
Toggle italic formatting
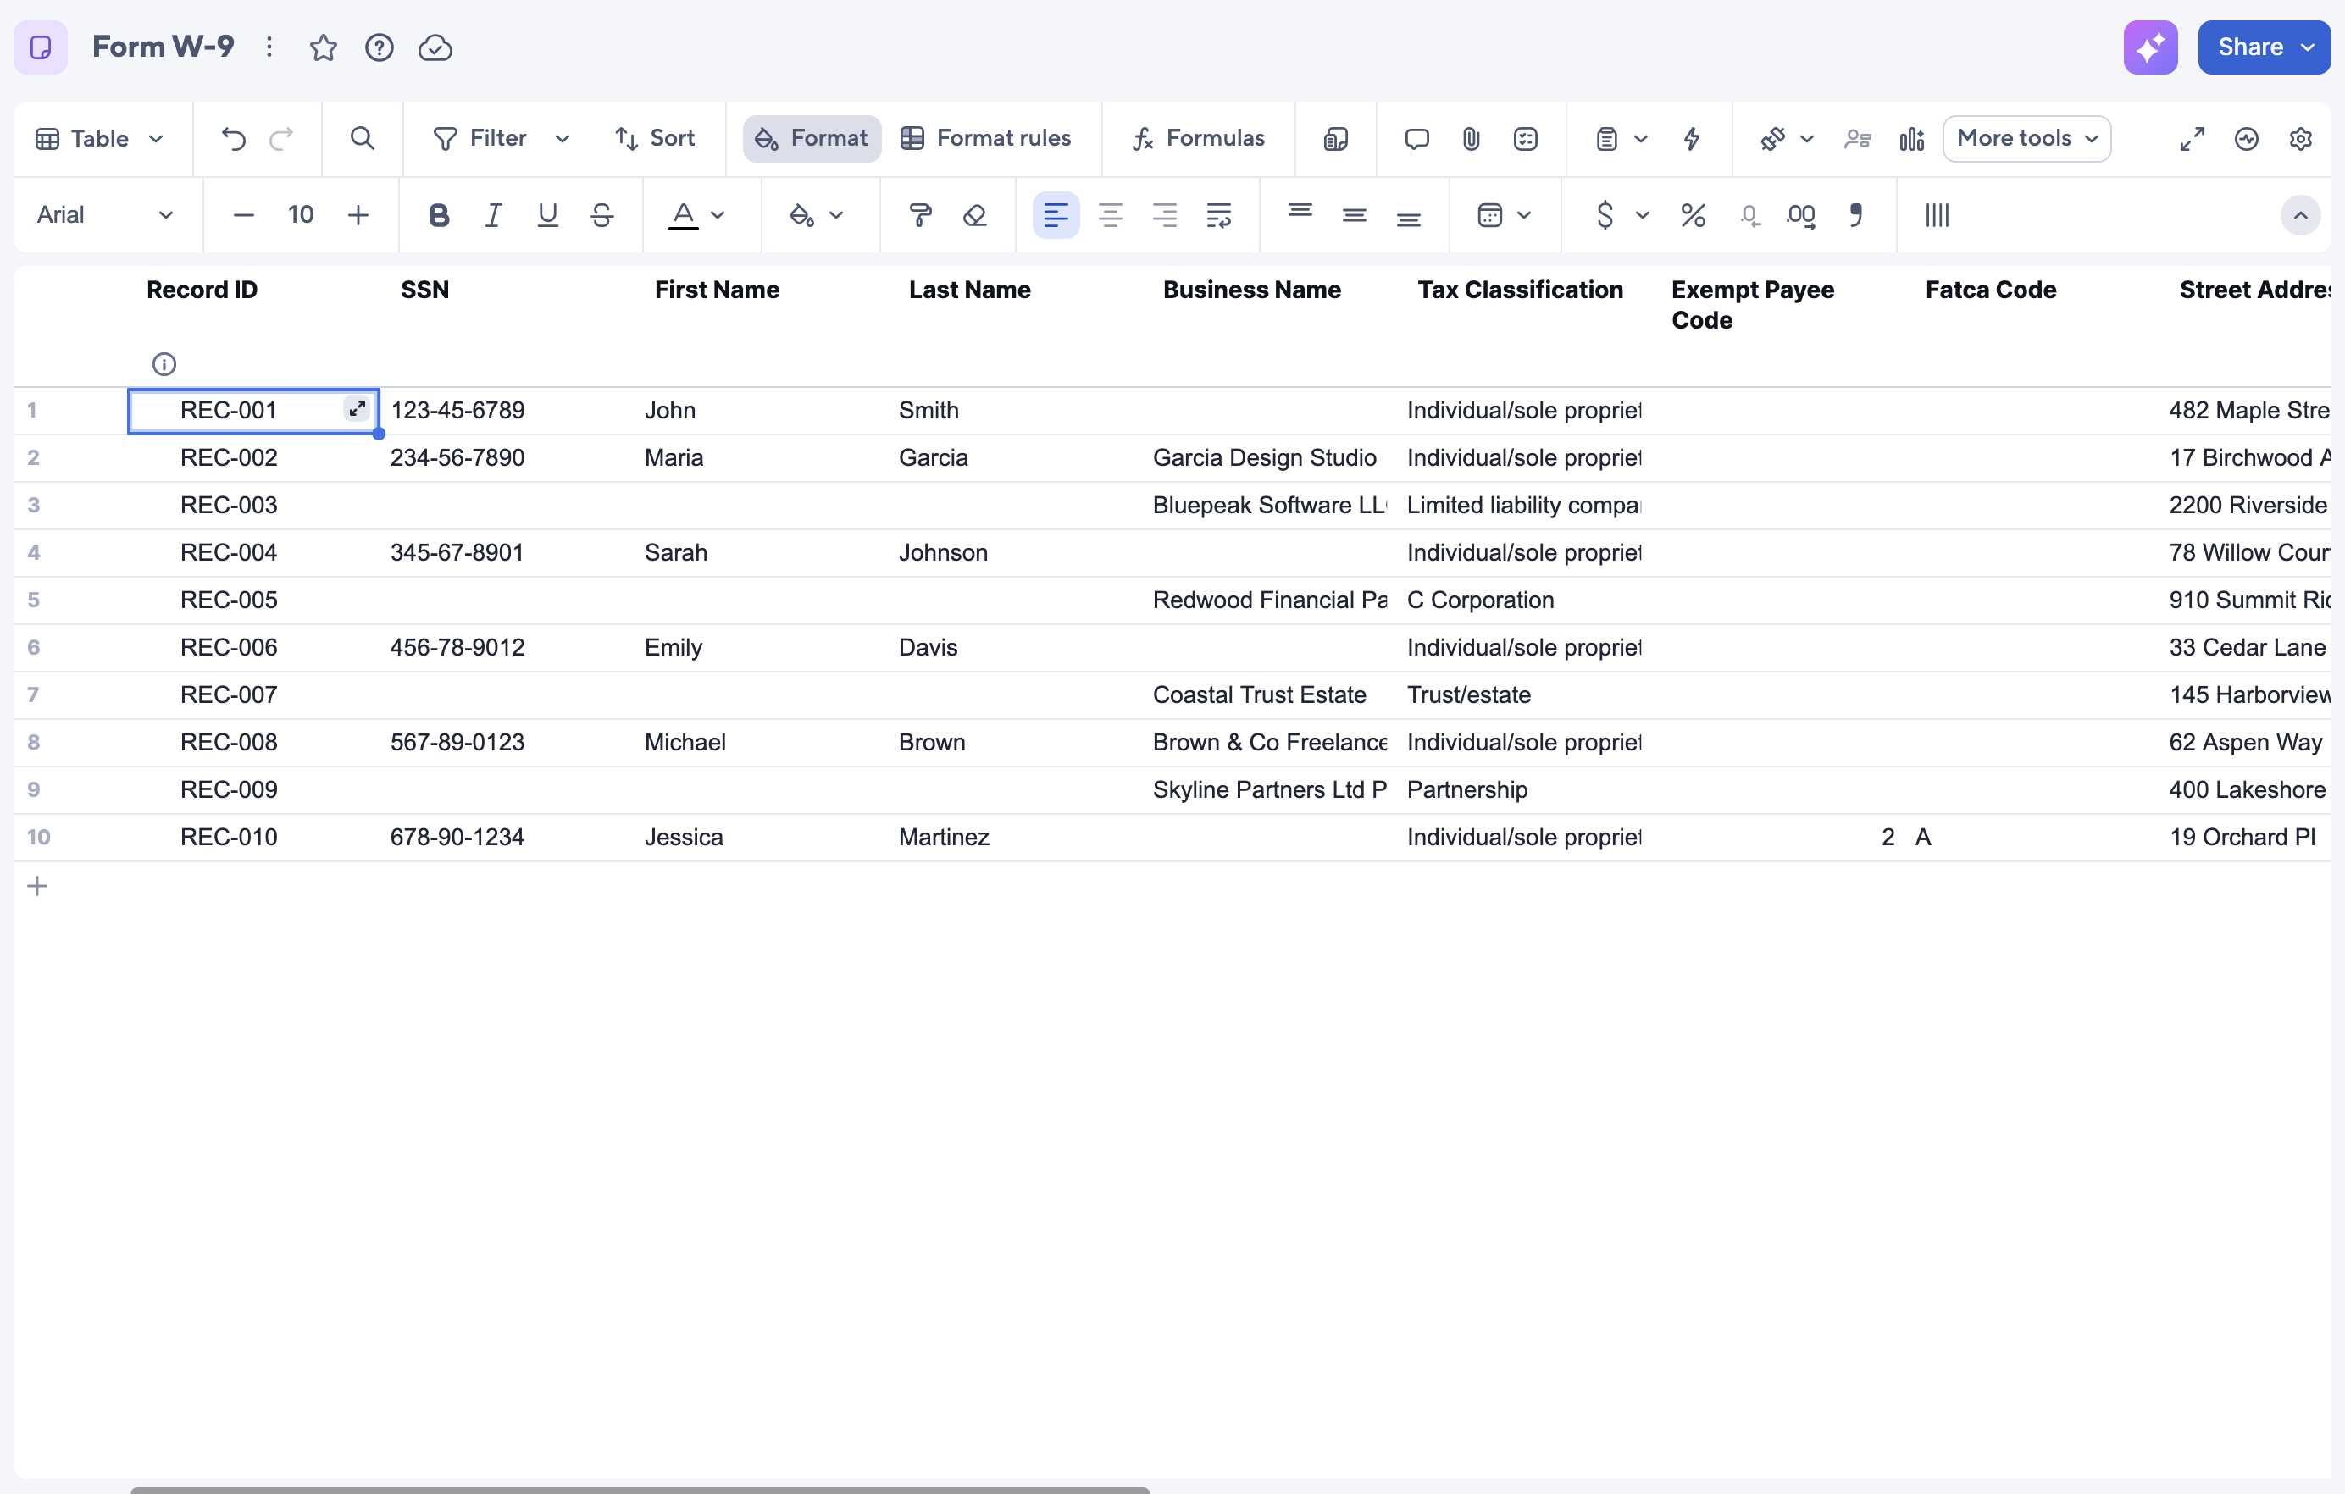coord(494,215)
